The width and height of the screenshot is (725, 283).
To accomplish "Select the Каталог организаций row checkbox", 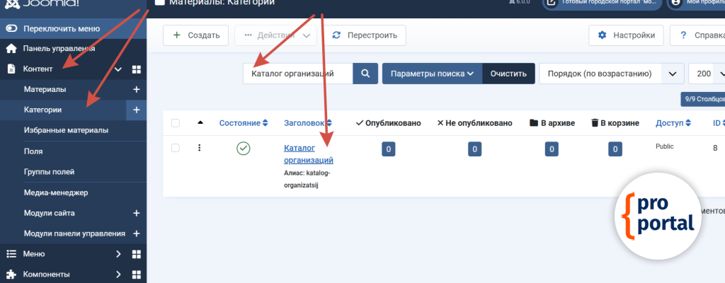I will point(176,148).
